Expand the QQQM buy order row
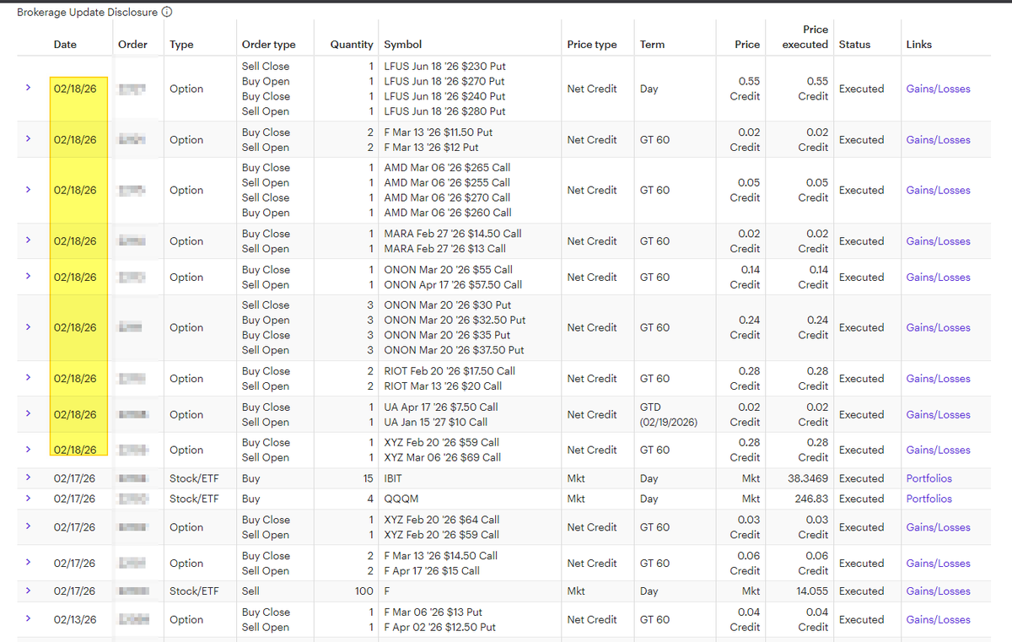 click(28, 498)
